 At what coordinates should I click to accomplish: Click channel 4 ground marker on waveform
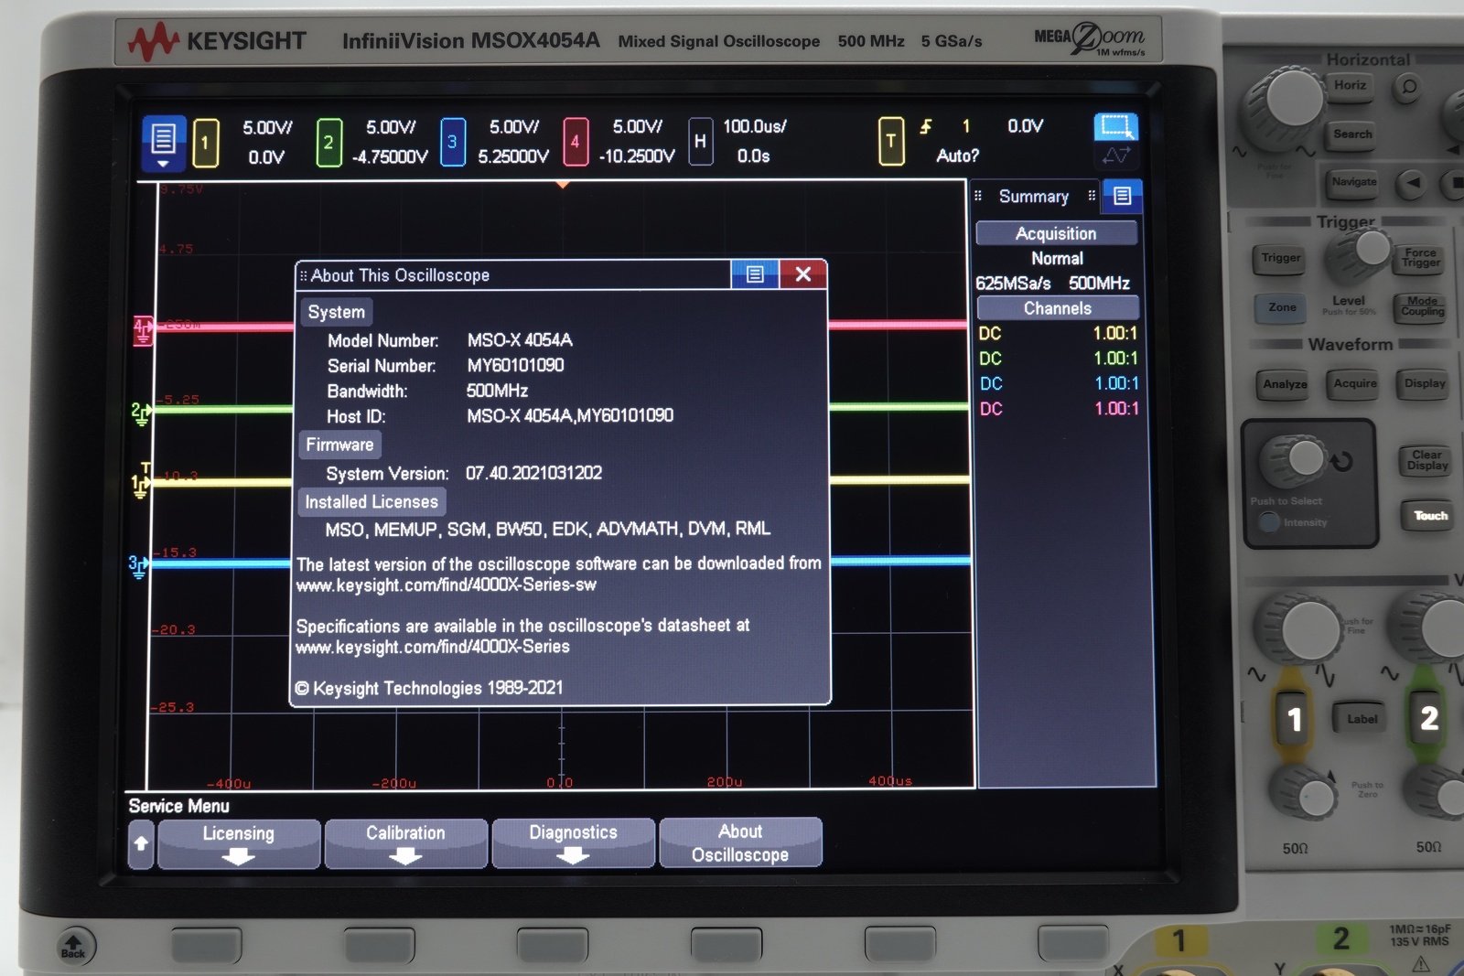point(143,330)
